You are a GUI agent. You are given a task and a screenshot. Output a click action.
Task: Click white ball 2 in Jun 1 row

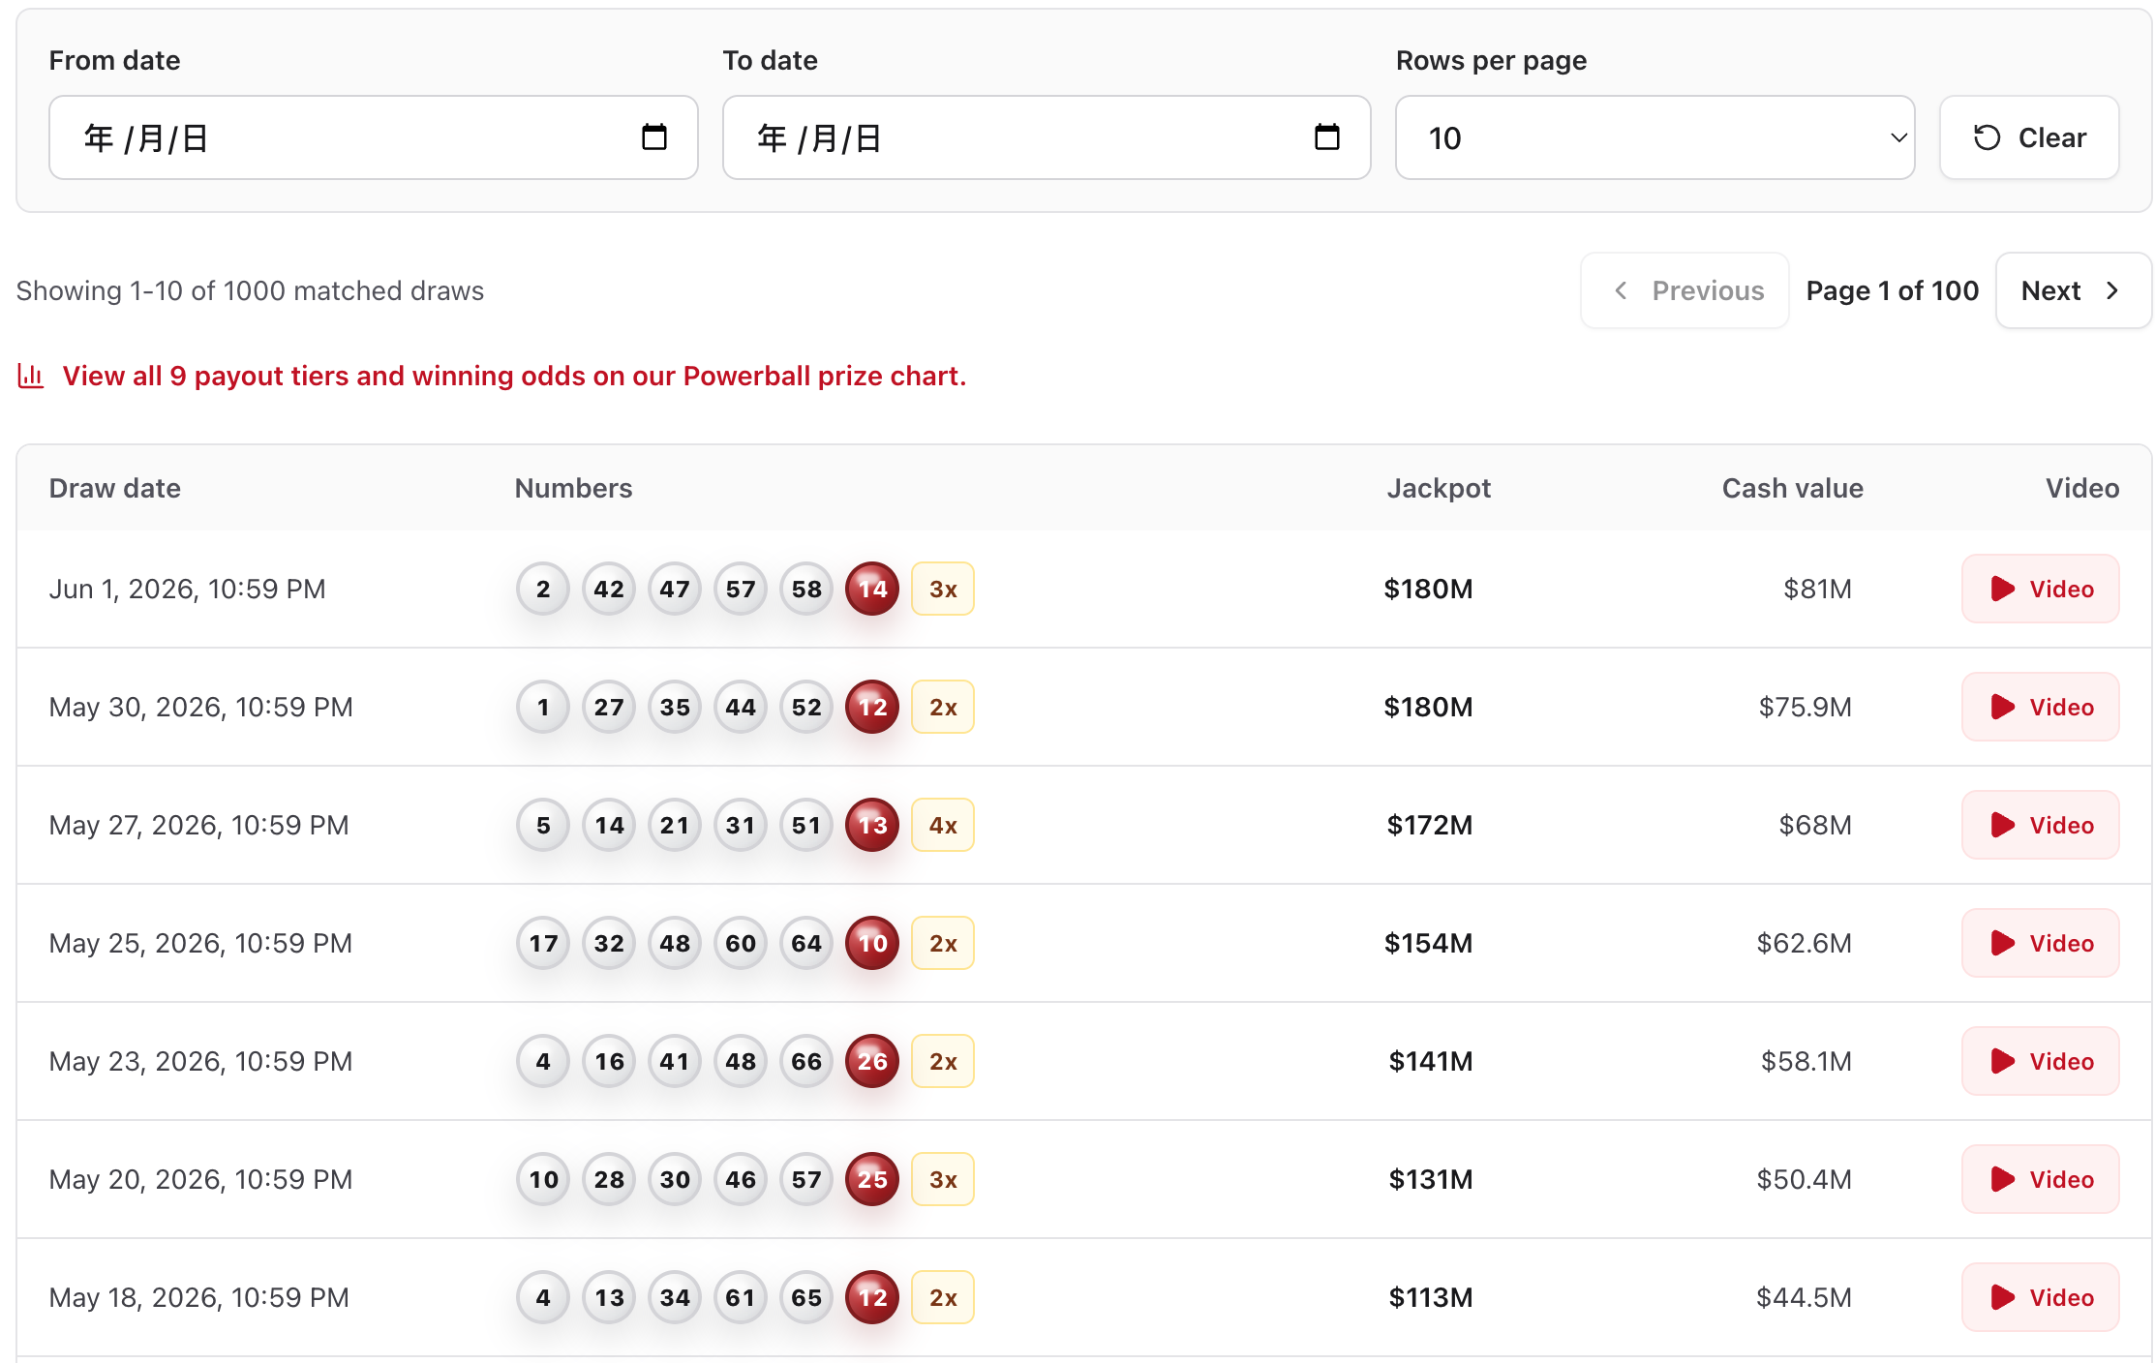tap(543, 589)
